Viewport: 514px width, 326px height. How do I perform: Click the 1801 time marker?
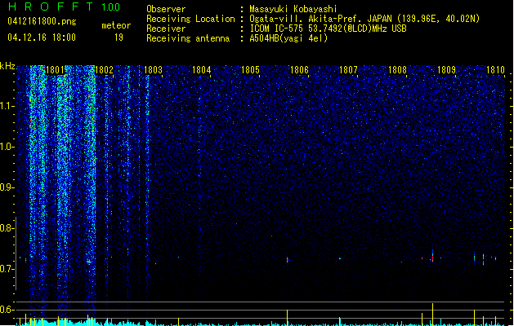[x=55, y=70]
